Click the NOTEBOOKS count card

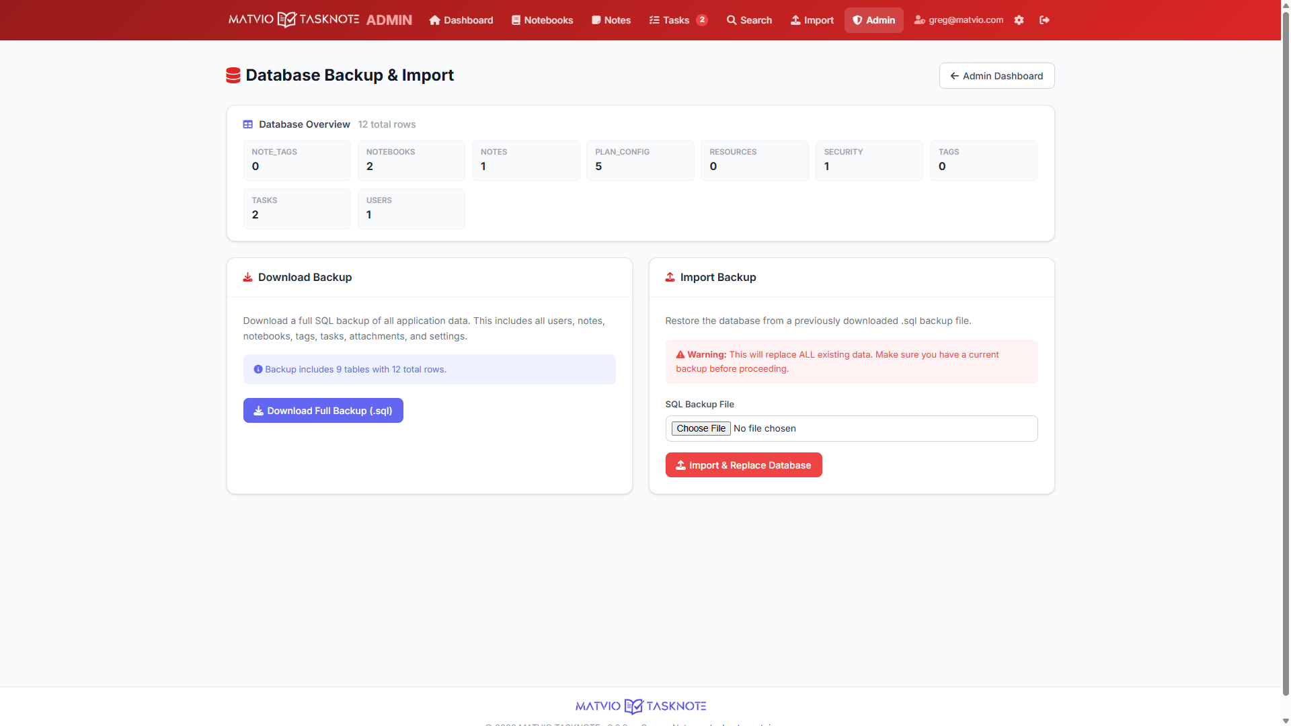pos(411,161)
